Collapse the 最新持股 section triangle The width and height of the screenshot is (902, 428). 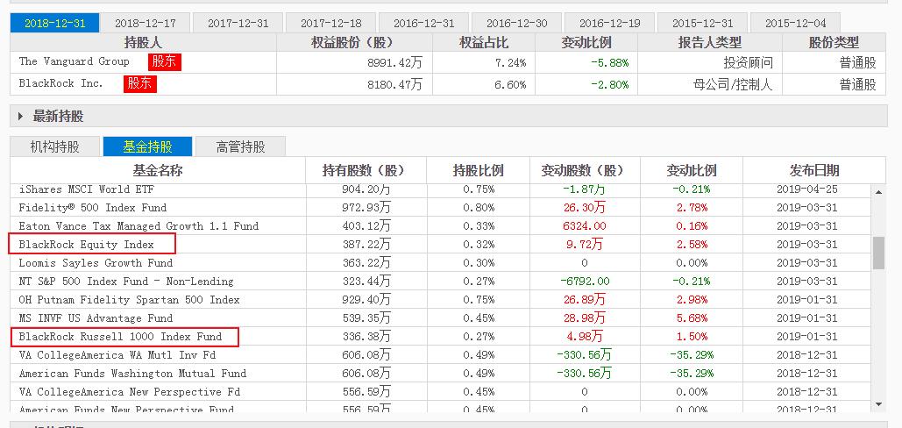click(21, 117)
